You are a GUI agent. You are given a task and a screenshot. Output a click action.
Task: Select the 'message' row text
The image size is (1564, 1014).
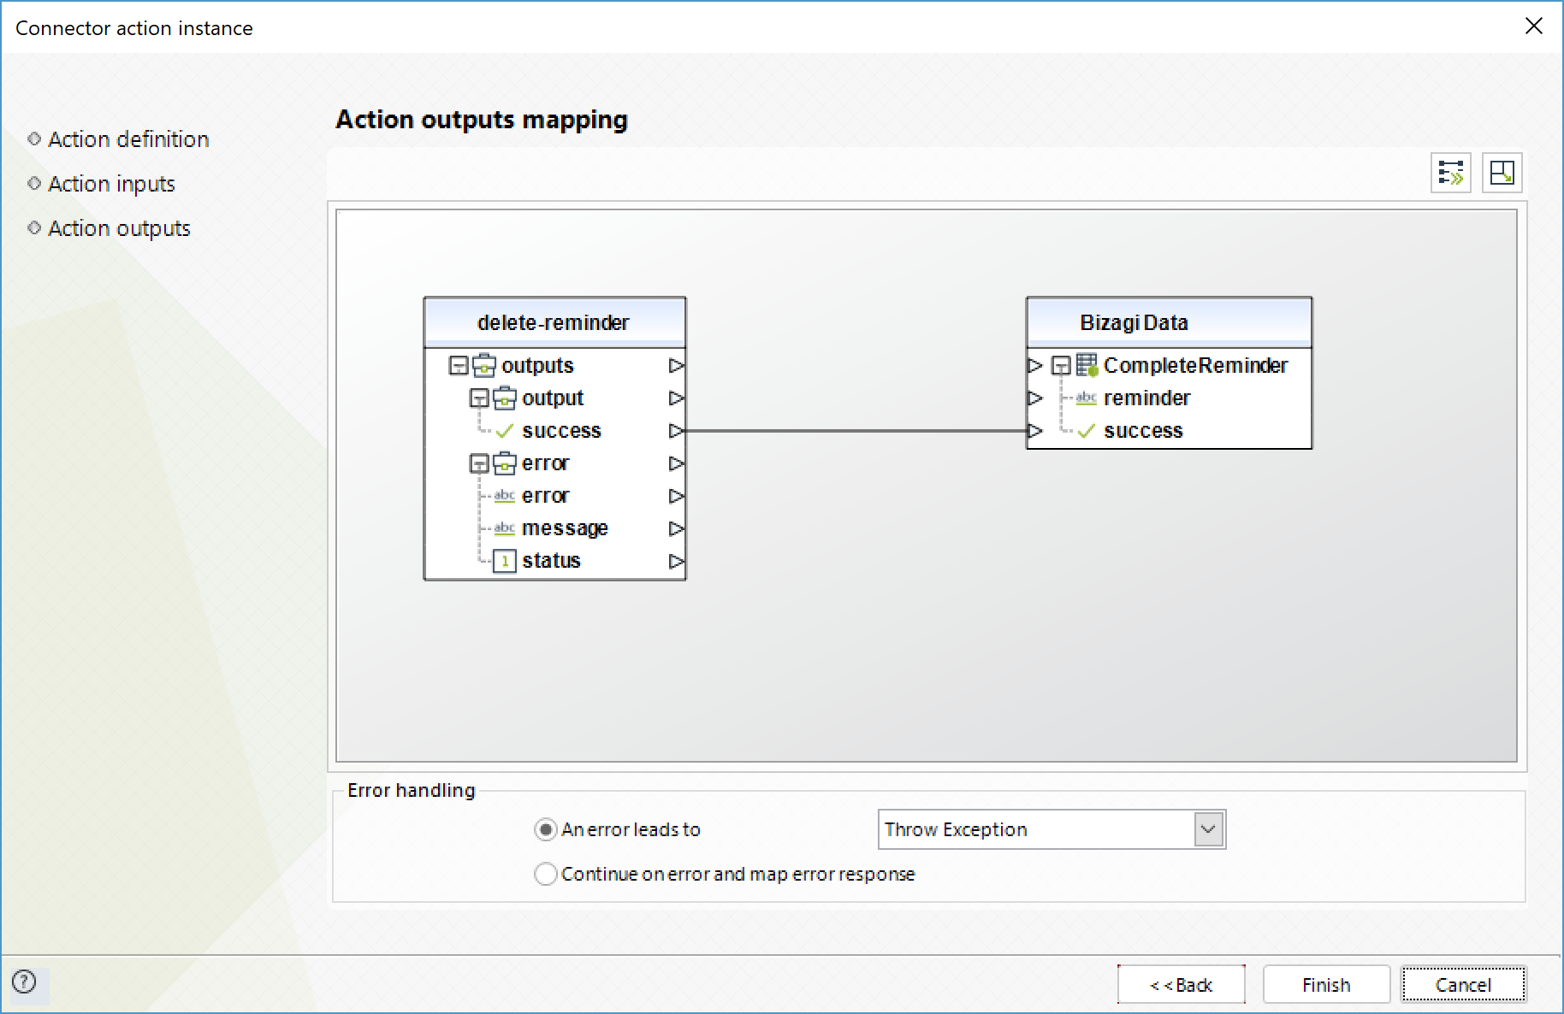point(565,528)
